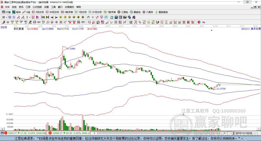This screenshot has height=141, width=261.
Task: Open the 浏览 menu
Action: tap(14, 7)
